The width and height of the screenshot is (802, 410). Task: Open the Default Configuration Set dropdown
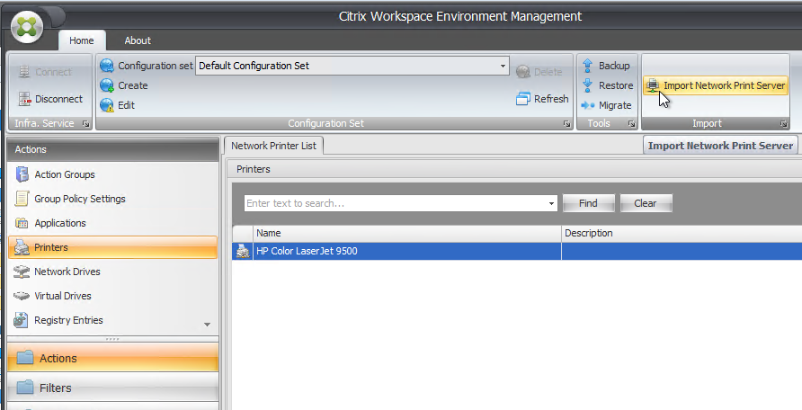(503, 66)
